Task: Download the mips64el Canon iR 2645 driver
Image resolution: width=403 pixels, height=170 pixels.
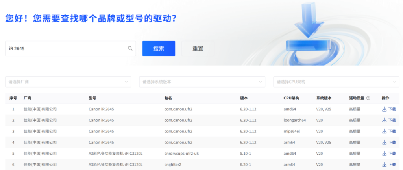Action: click(388, 131)
